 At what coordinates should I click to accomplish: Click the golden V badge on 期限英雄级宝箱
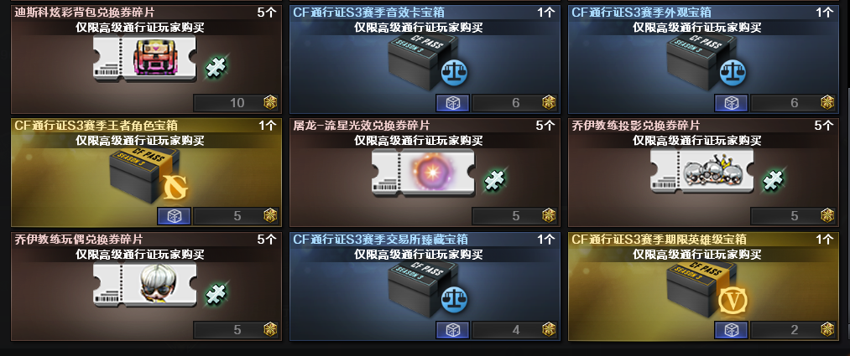click(x=733, y=302)
